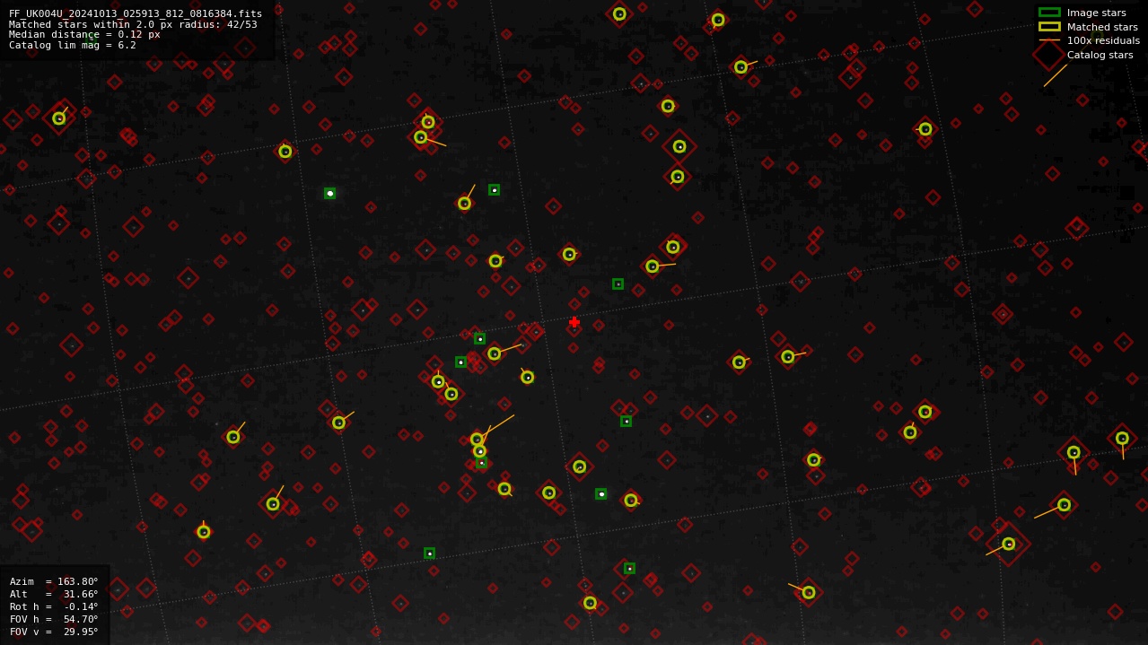Image resolution: width=1148 pixels, height=645 pixels.
Task: Click the 'Azim = 163.80°' readout
Action: point(54,581)
